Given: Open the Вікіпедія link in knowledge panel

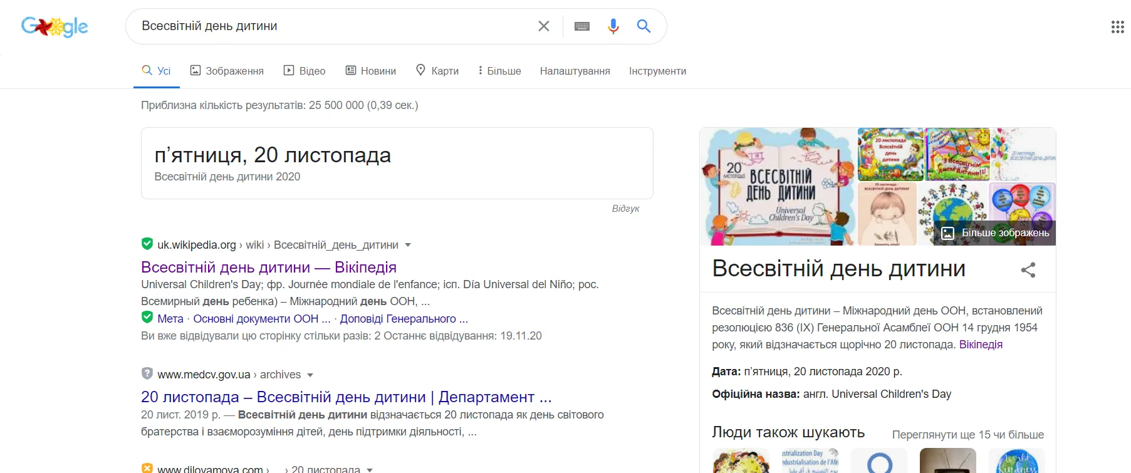Looking at the screenshot, I should (x=981, y=345).
